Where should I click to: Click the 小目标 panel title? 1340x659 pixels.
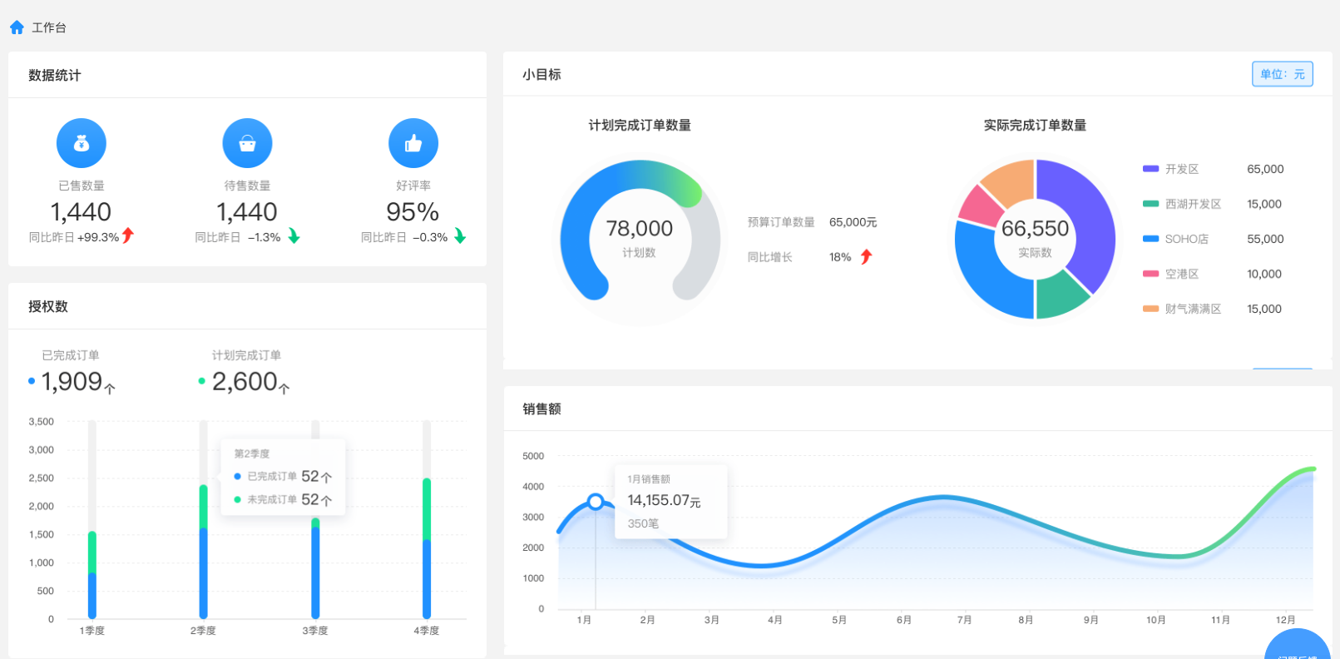click(x=541, y=74)
